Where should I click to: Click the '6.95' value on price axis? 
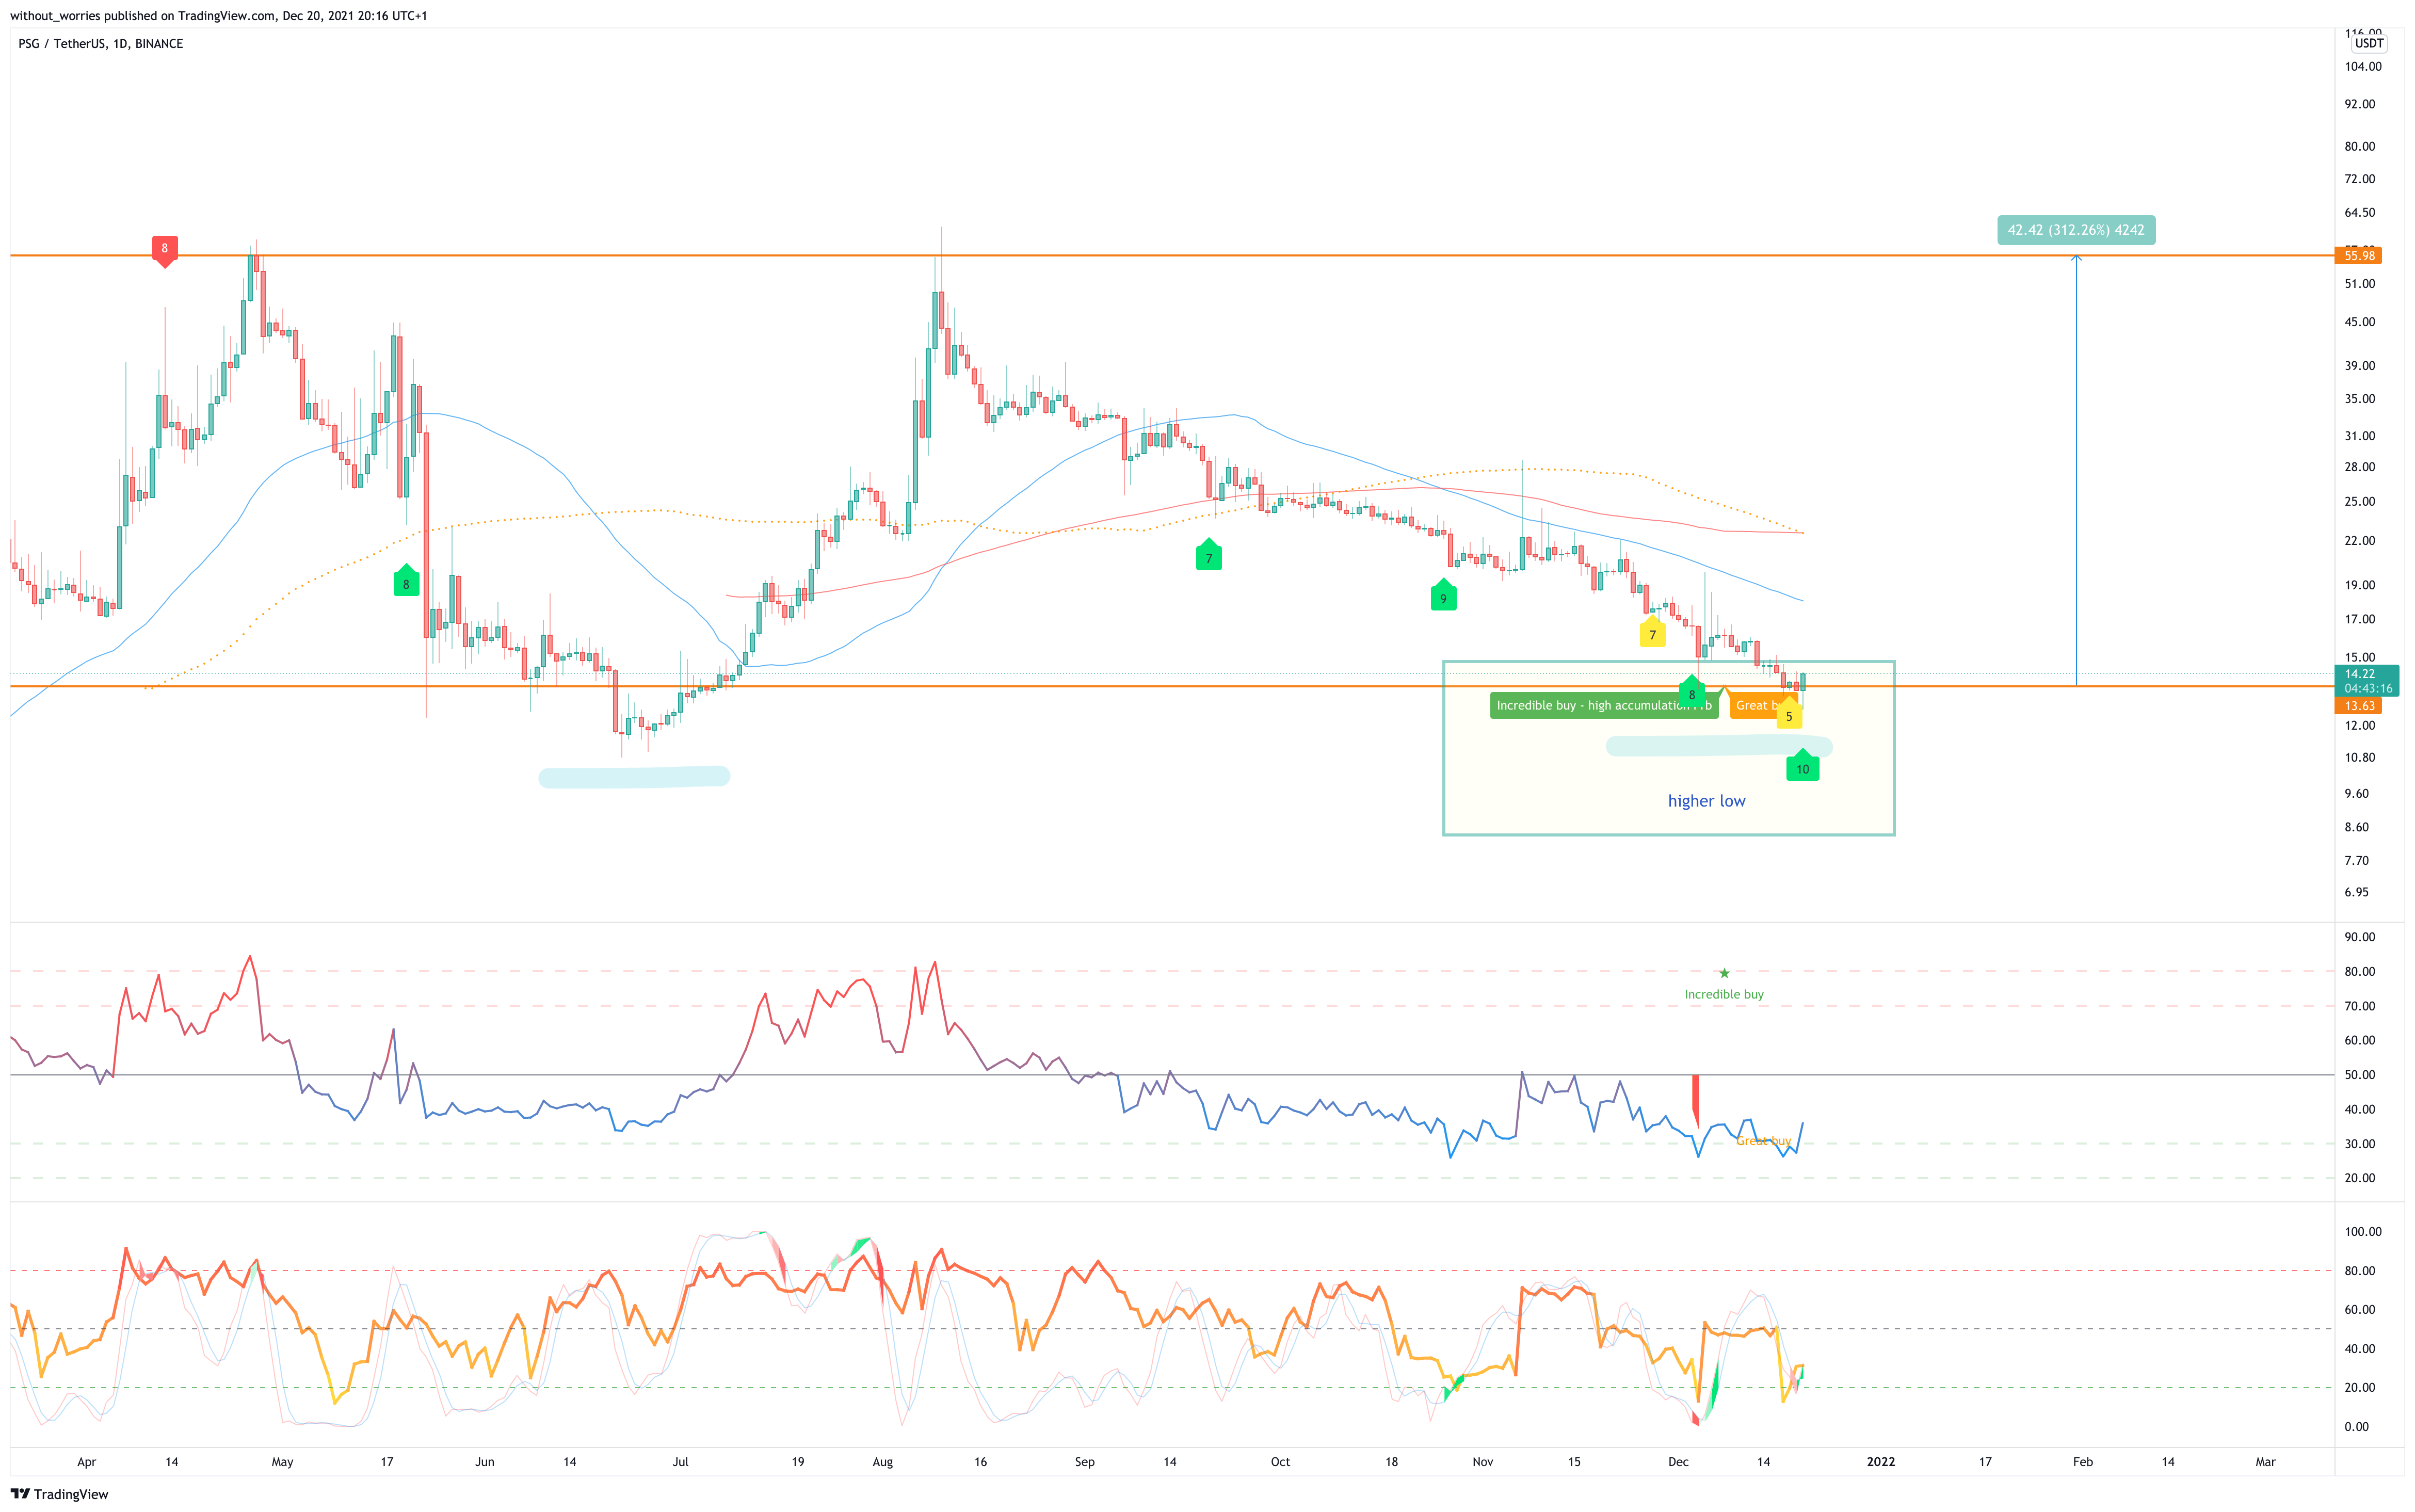point(2356,892)
